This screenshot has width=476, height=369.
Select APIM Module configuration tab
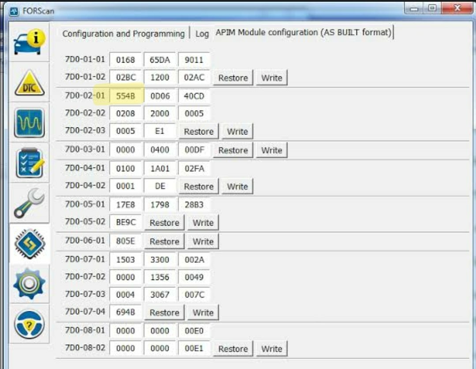pos(303,32)
